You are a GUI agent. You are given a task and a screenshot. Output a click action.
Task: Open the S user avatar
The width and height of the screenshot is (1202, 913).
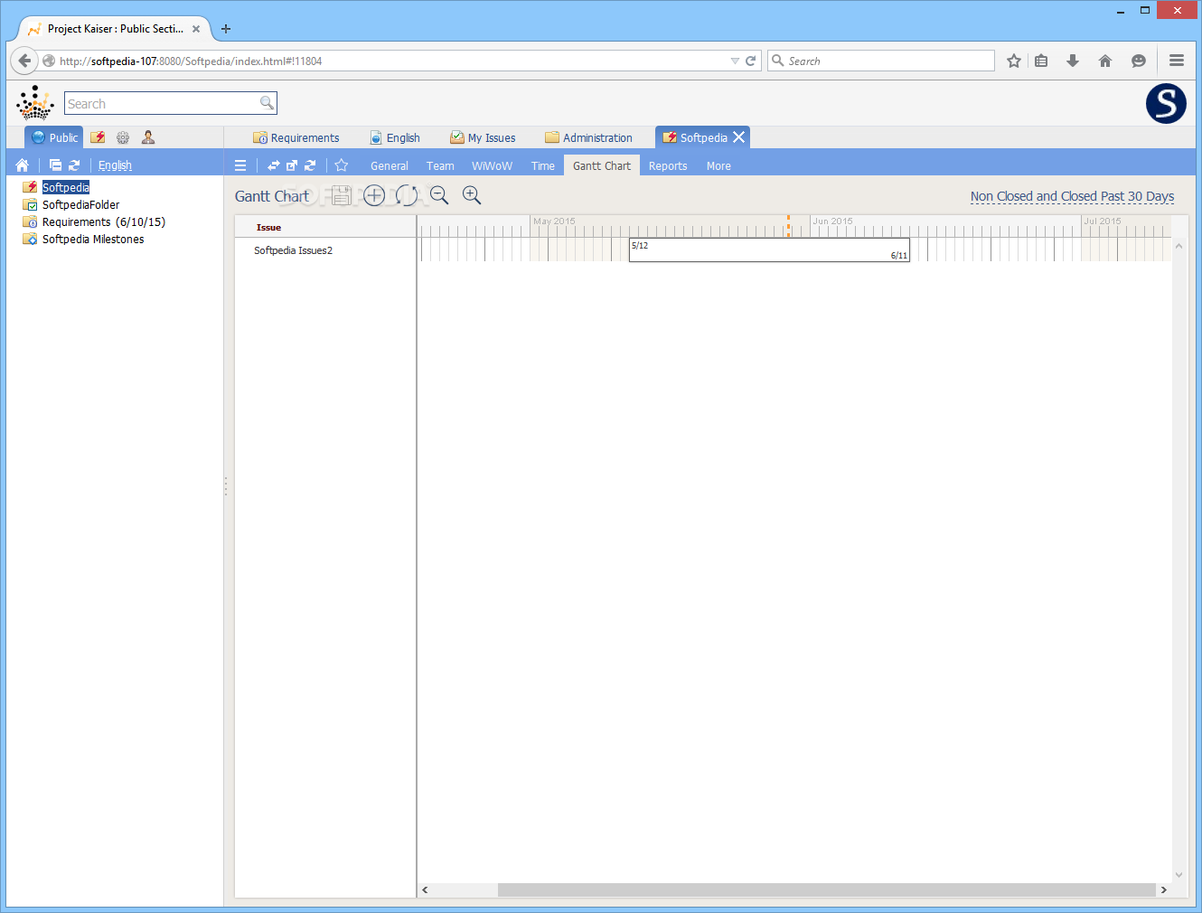pyautogui.click(x=1166, y=103)
